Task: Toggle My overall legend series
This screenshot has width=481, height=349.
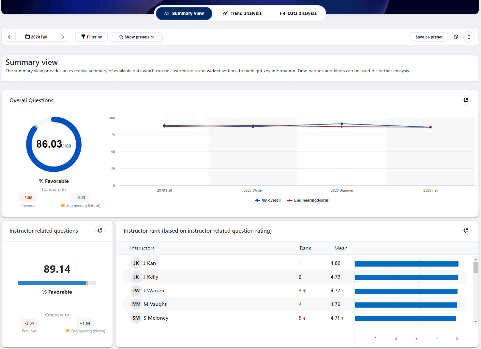Action: tap(267, 200)
